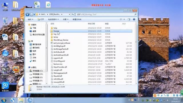Toggle the preview pane icon
183x103 pixels.
pyautogui.click(x=129, y=19)
